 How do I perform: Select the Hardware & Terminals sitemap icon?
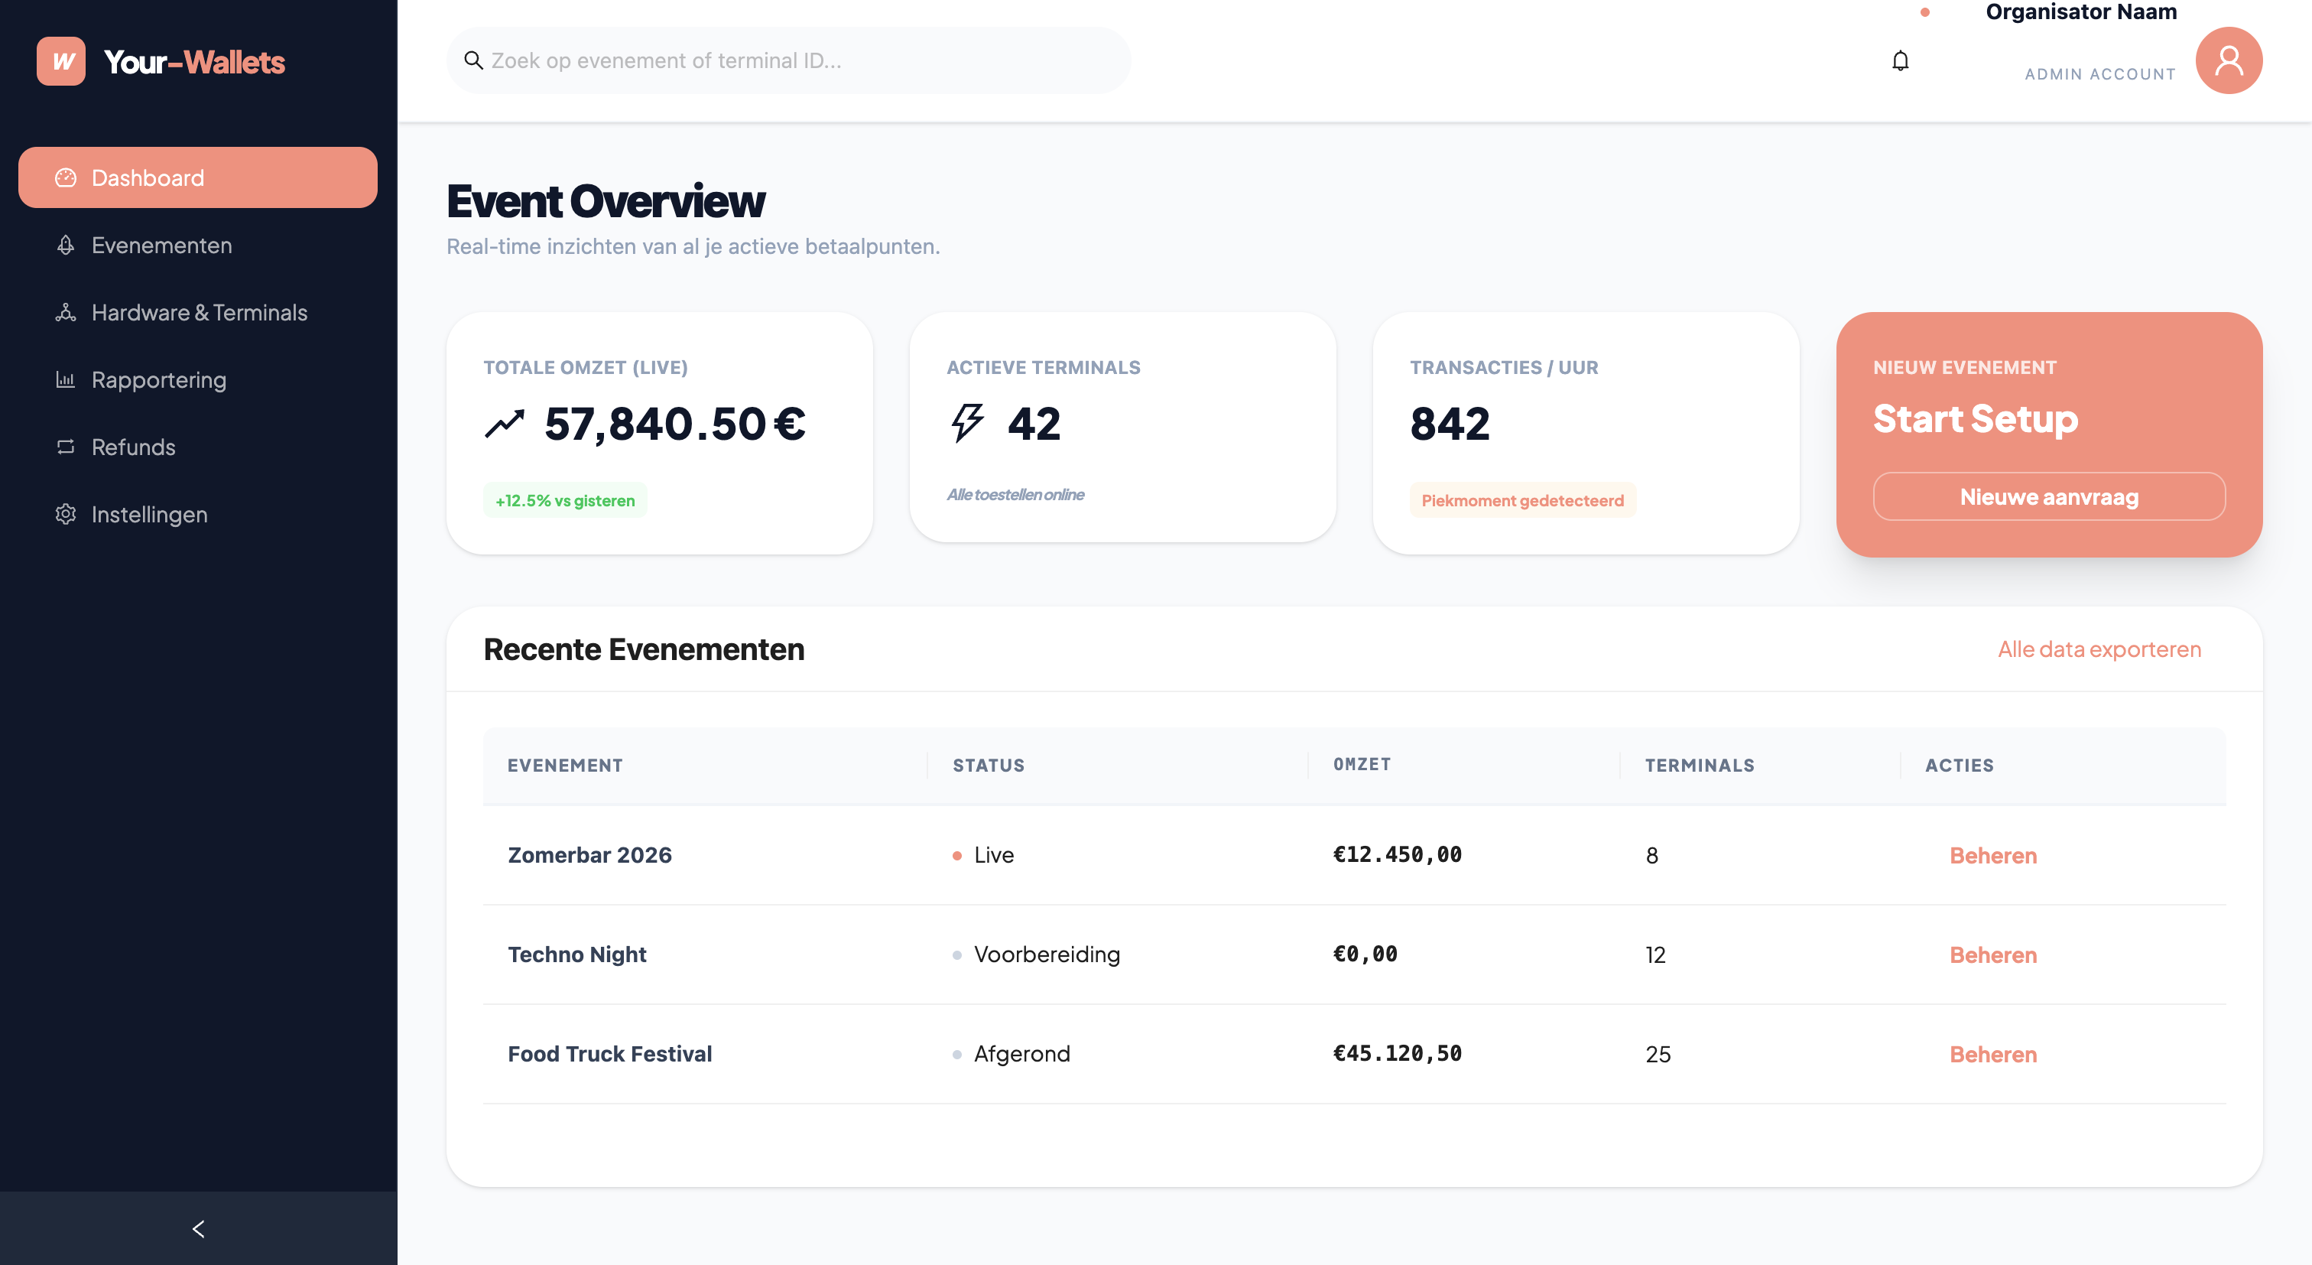tap(65, 313)
